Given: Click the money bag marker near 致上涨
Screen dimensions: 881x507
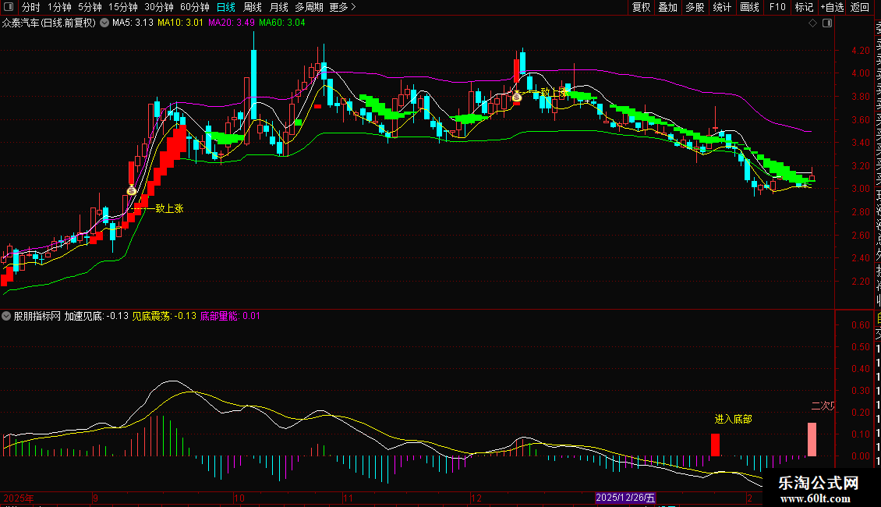Looking at the screenshot, I should [x=132, y=190].
